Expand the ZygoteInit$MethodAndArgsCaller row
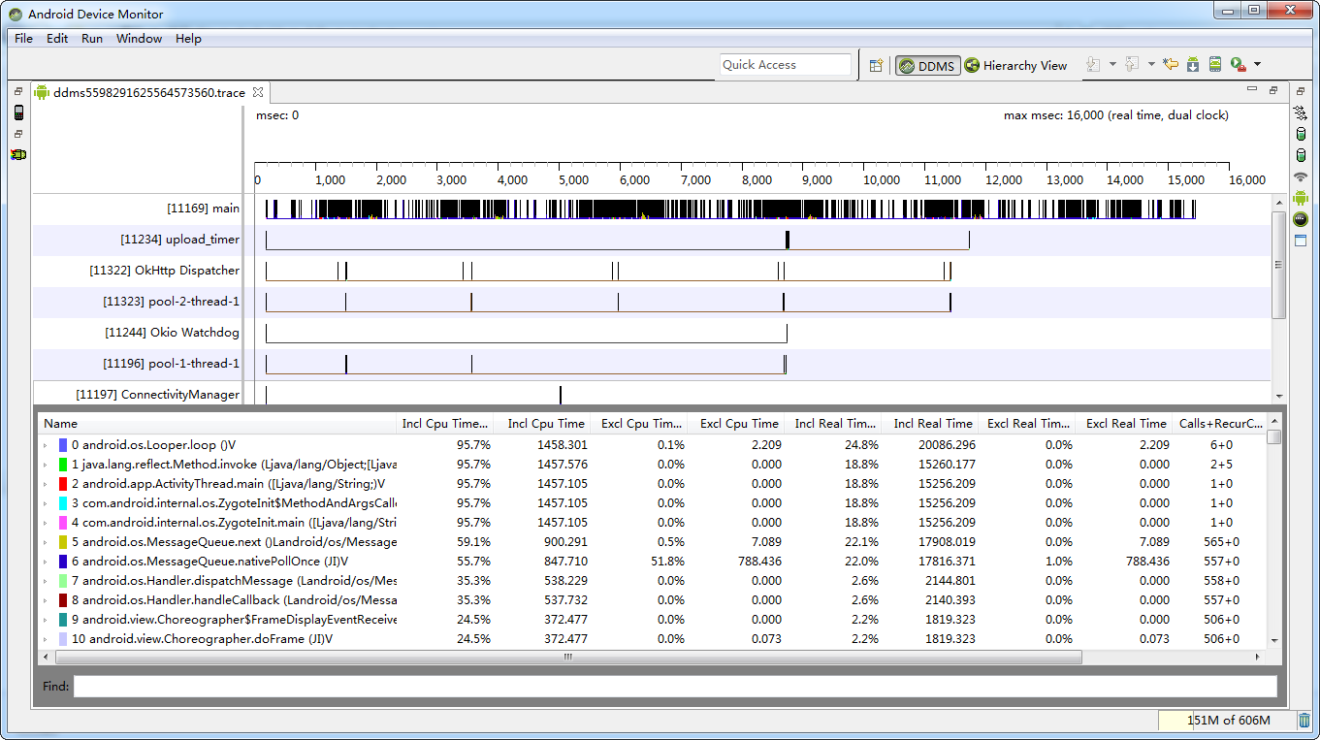 (x=45, y=503)
